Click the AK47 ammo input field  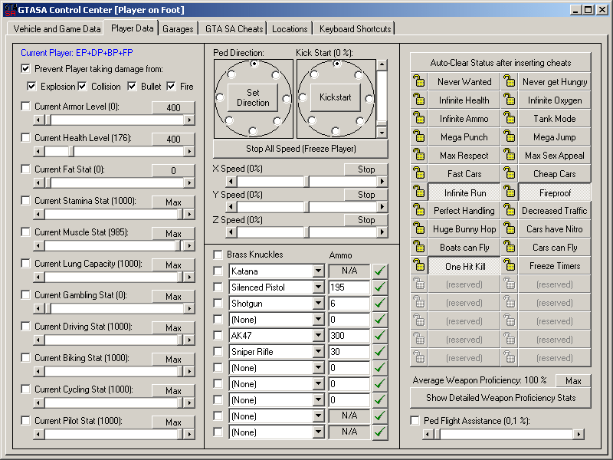pos(349,336)
